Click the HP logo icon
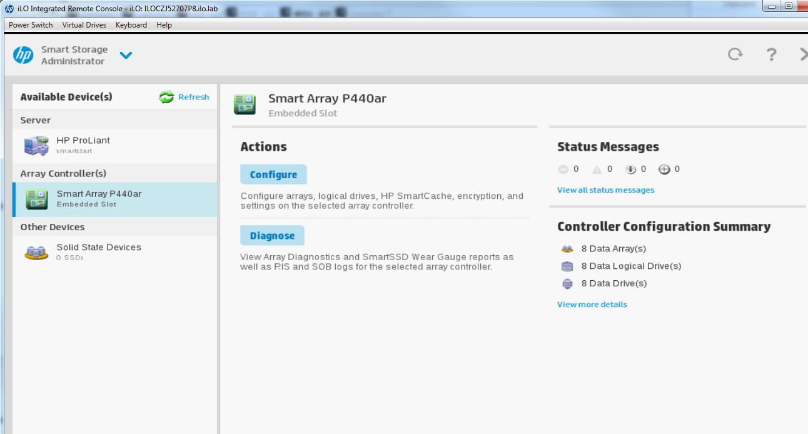 (23, 55)
